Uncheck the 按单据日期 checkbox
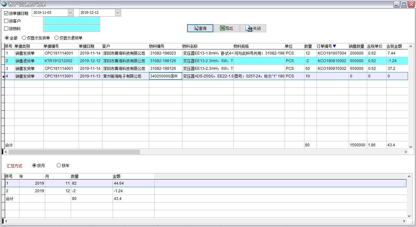 (6, 13)
